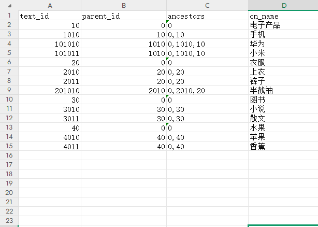This screenshot has width=318, height=227.
Task: Click the text_id header cell
Action: 50,16
